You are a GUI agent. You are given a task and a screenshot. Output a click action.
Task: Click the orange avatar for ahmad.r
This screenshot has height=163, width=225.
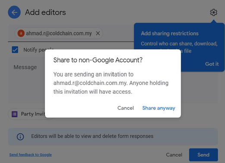[x=21, y=33]
